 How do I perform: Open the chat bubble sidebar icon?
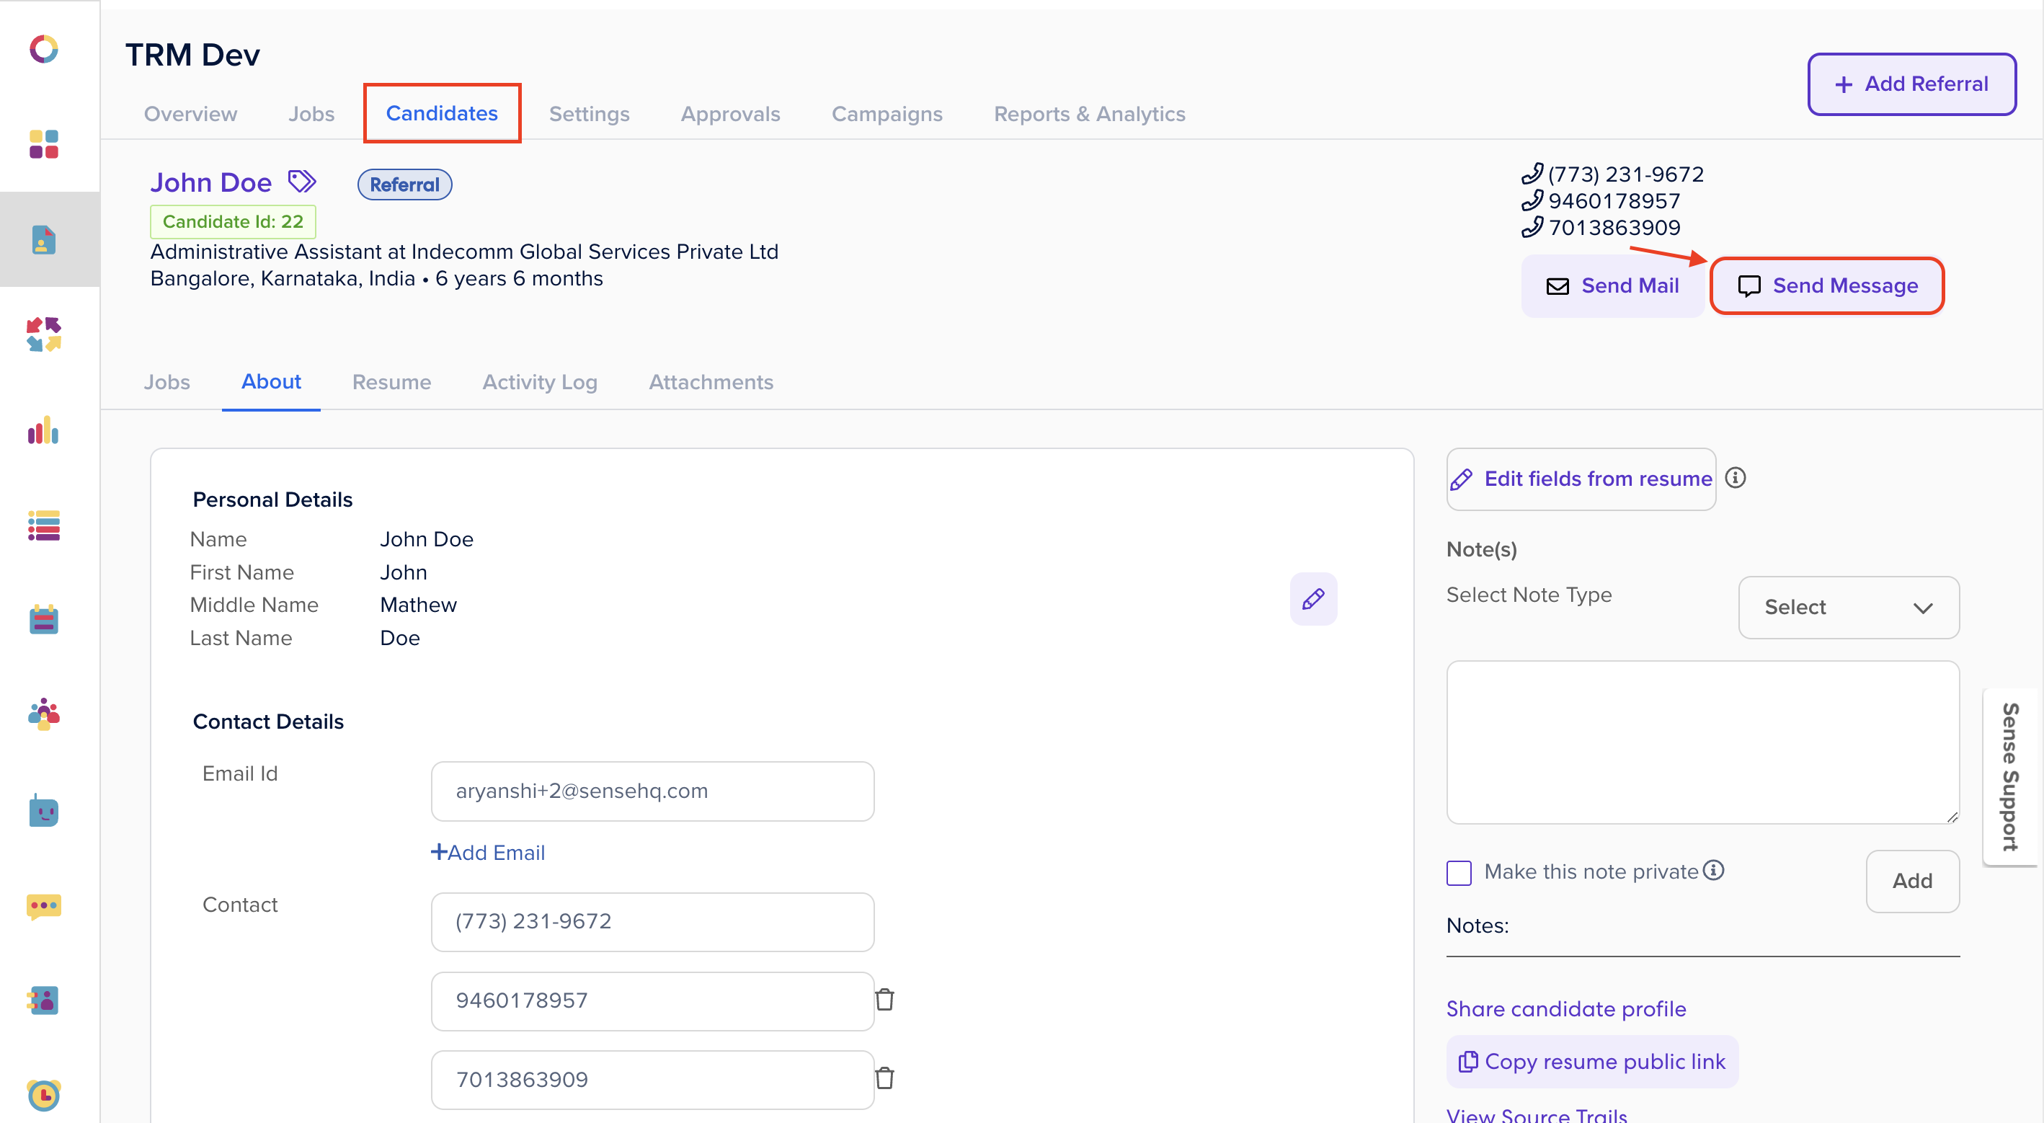point(44,905)
